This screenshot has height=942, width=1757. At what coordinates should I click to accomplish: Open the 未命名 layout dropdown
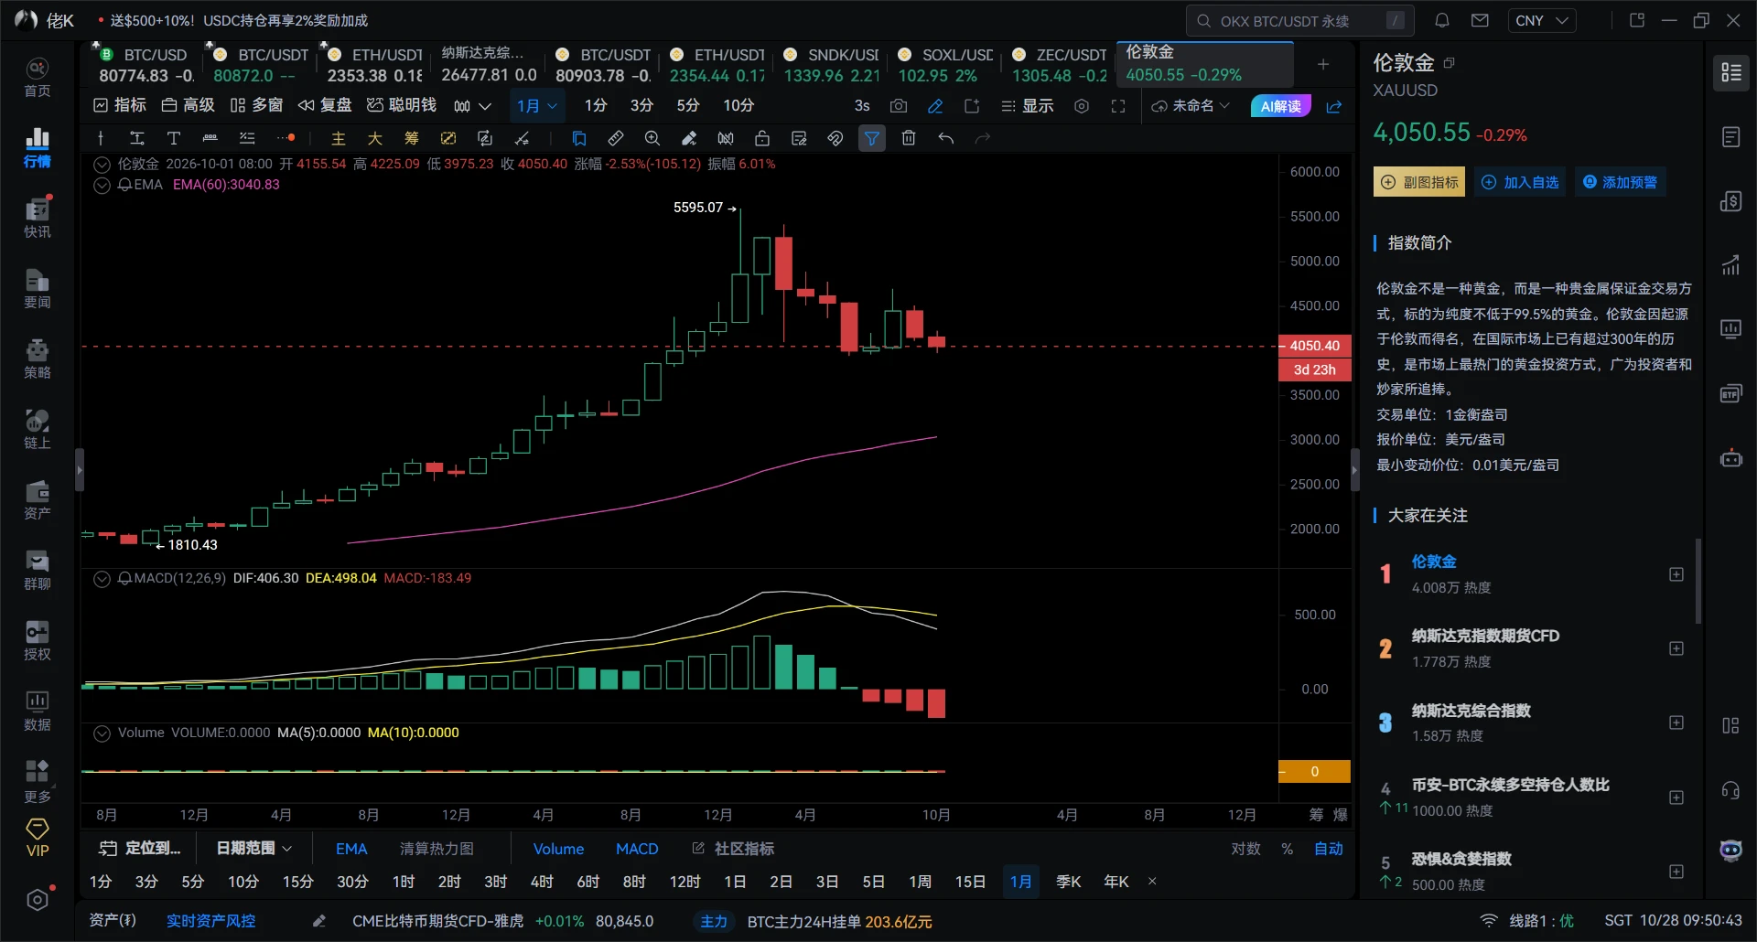click(1190, 106)
